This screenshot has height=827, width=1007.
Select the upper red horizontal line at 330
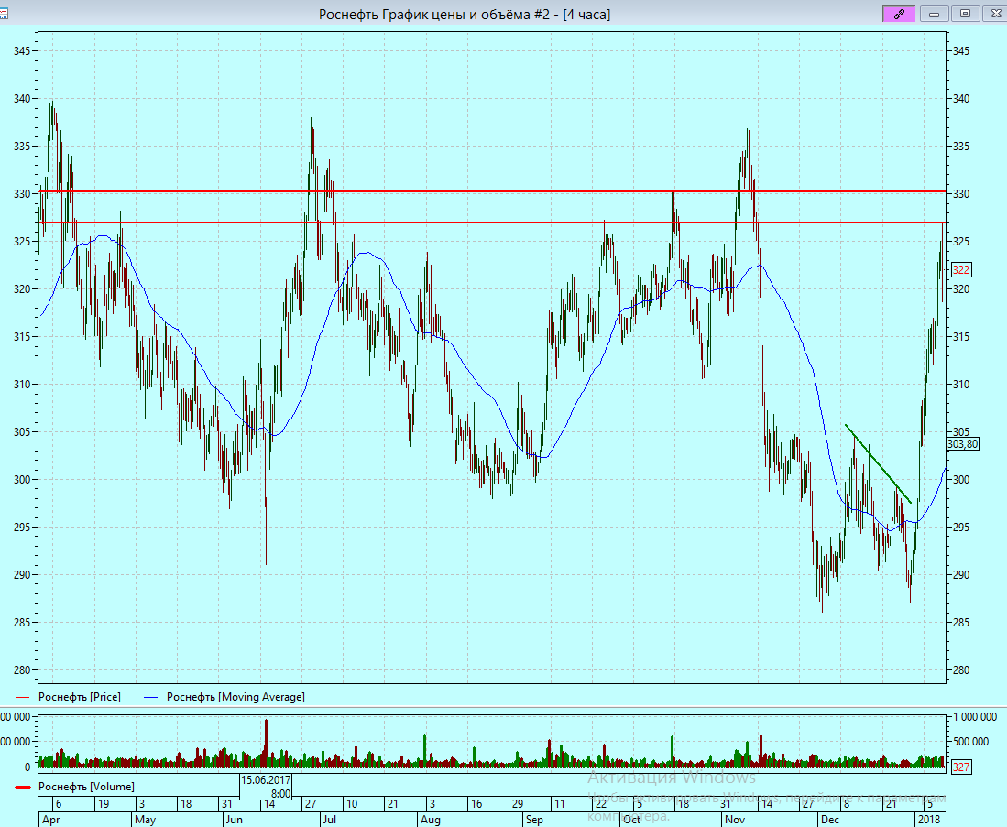pos(492,191)
